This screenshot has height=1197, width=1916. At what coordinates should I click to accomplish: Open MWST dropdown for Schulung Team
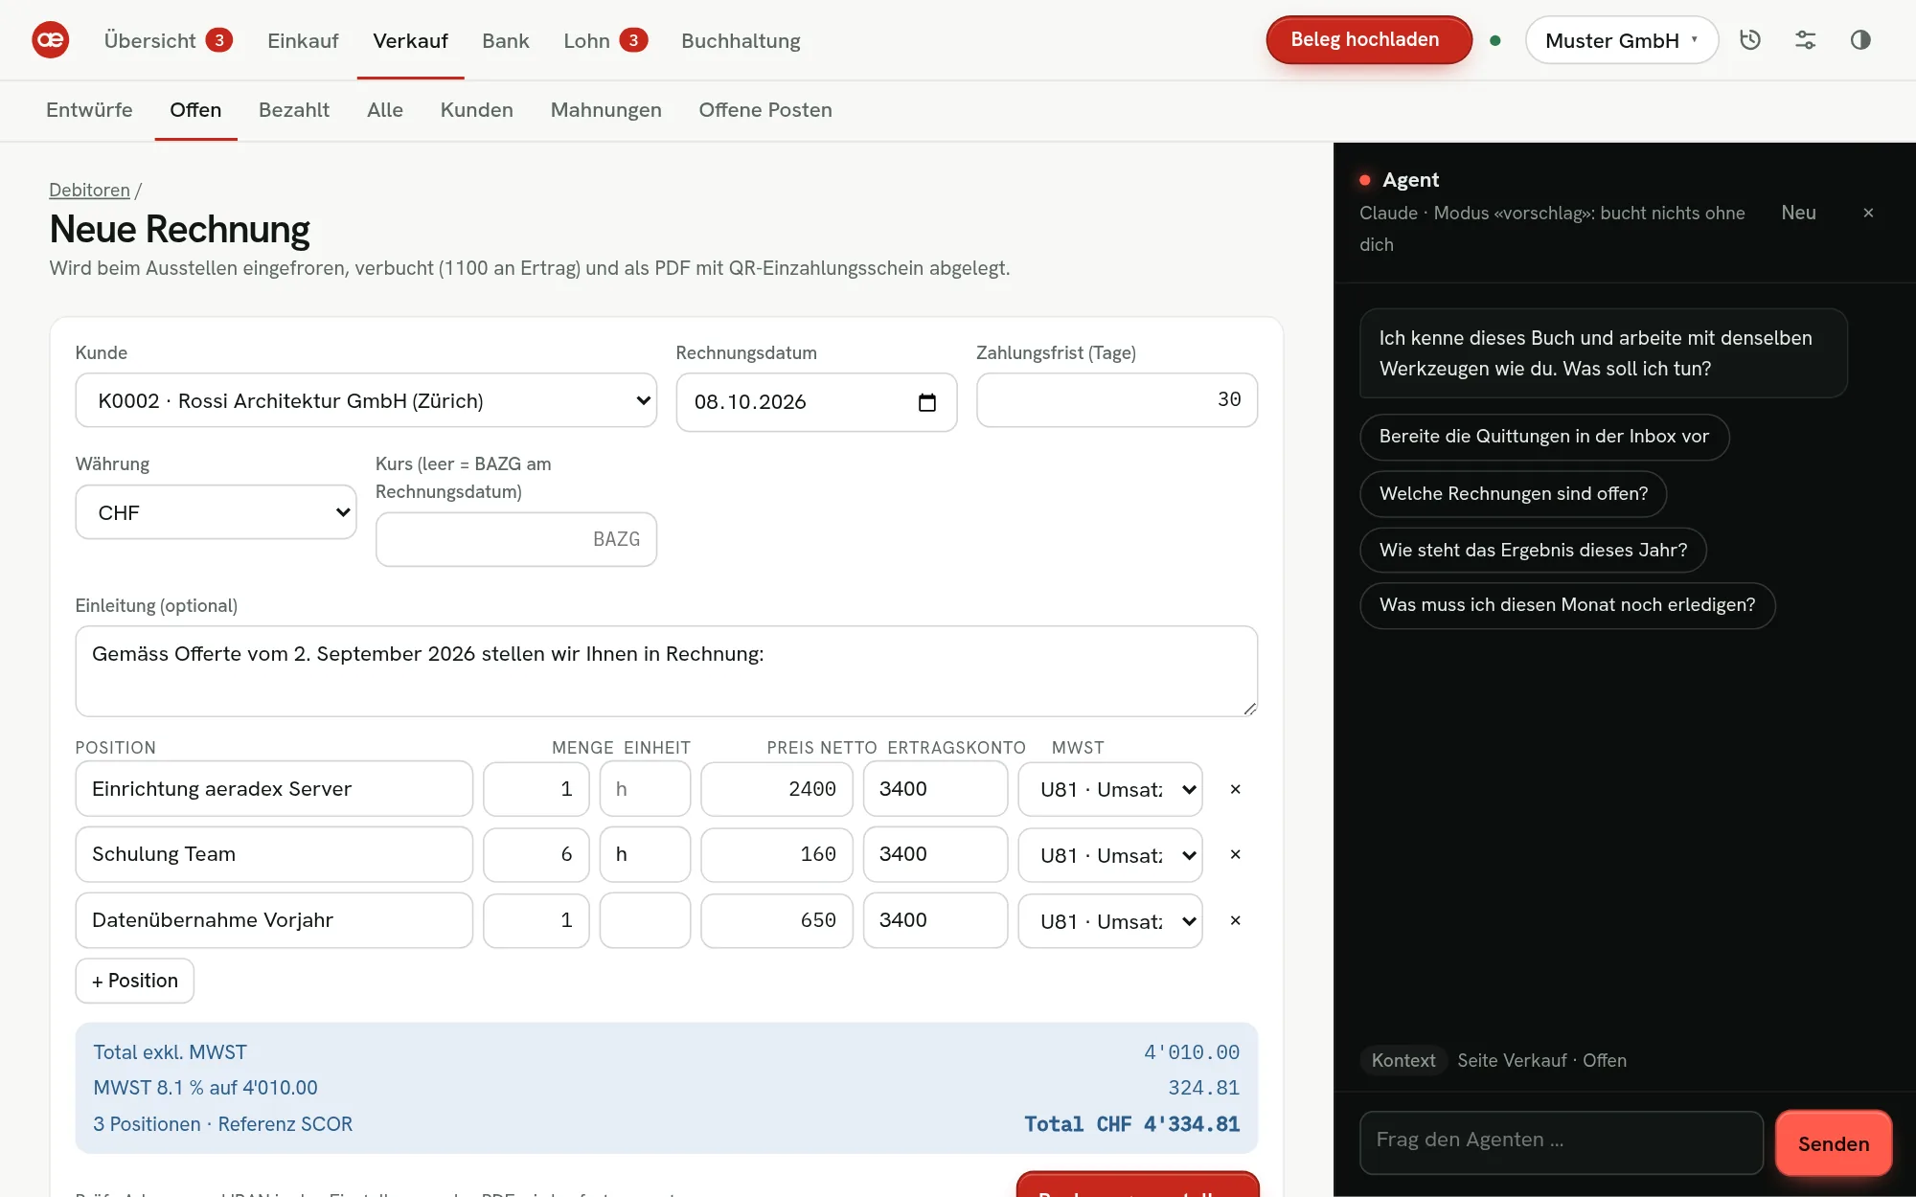point(1109,855)
